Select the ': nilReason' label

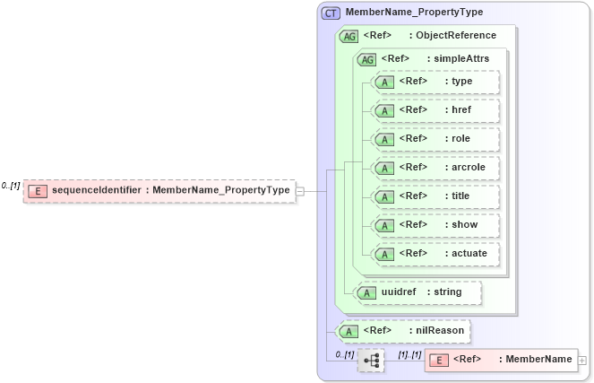[436, 330]
